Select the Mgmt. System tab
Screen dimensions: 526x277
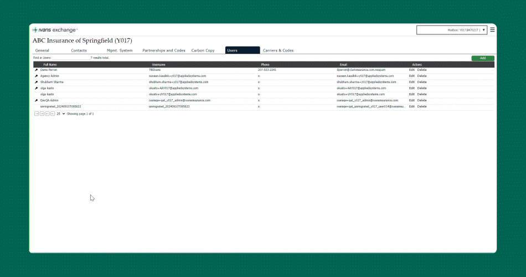120,50
